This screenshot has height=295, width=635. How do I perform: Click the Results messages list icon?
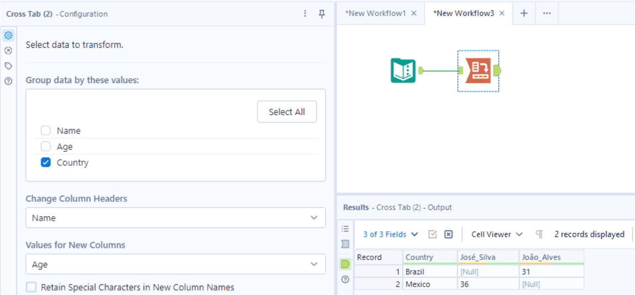345,228
